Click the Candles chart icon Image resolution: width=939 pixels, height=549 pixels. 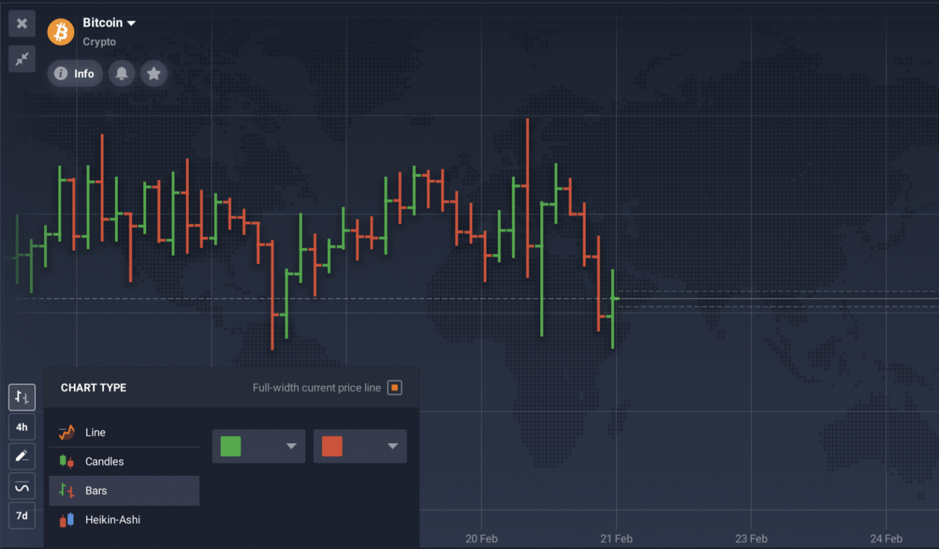[67, 462]
